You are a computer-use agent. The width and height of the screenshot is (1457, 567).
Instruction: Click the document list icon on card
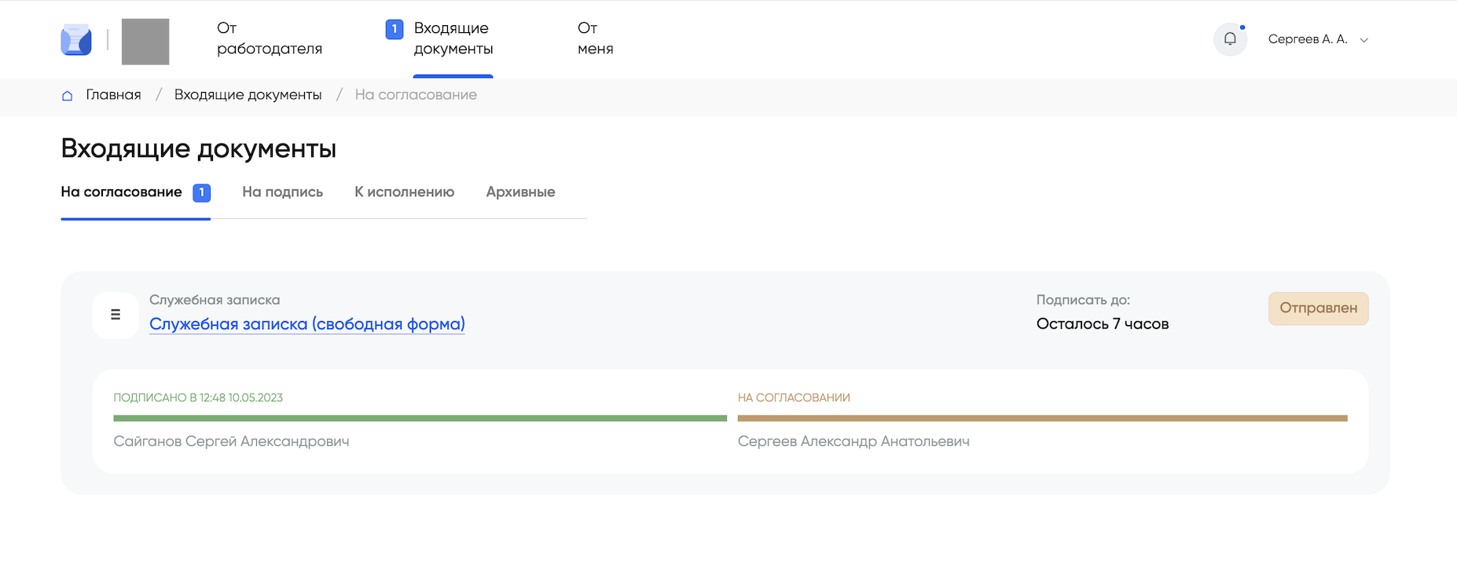(x=116, y=315)
